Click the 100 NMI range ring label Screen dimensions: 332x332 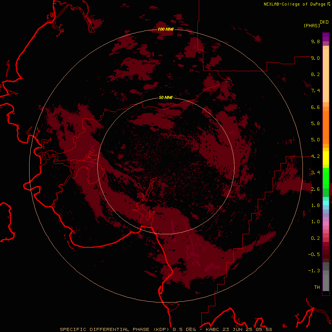[166, 29]
